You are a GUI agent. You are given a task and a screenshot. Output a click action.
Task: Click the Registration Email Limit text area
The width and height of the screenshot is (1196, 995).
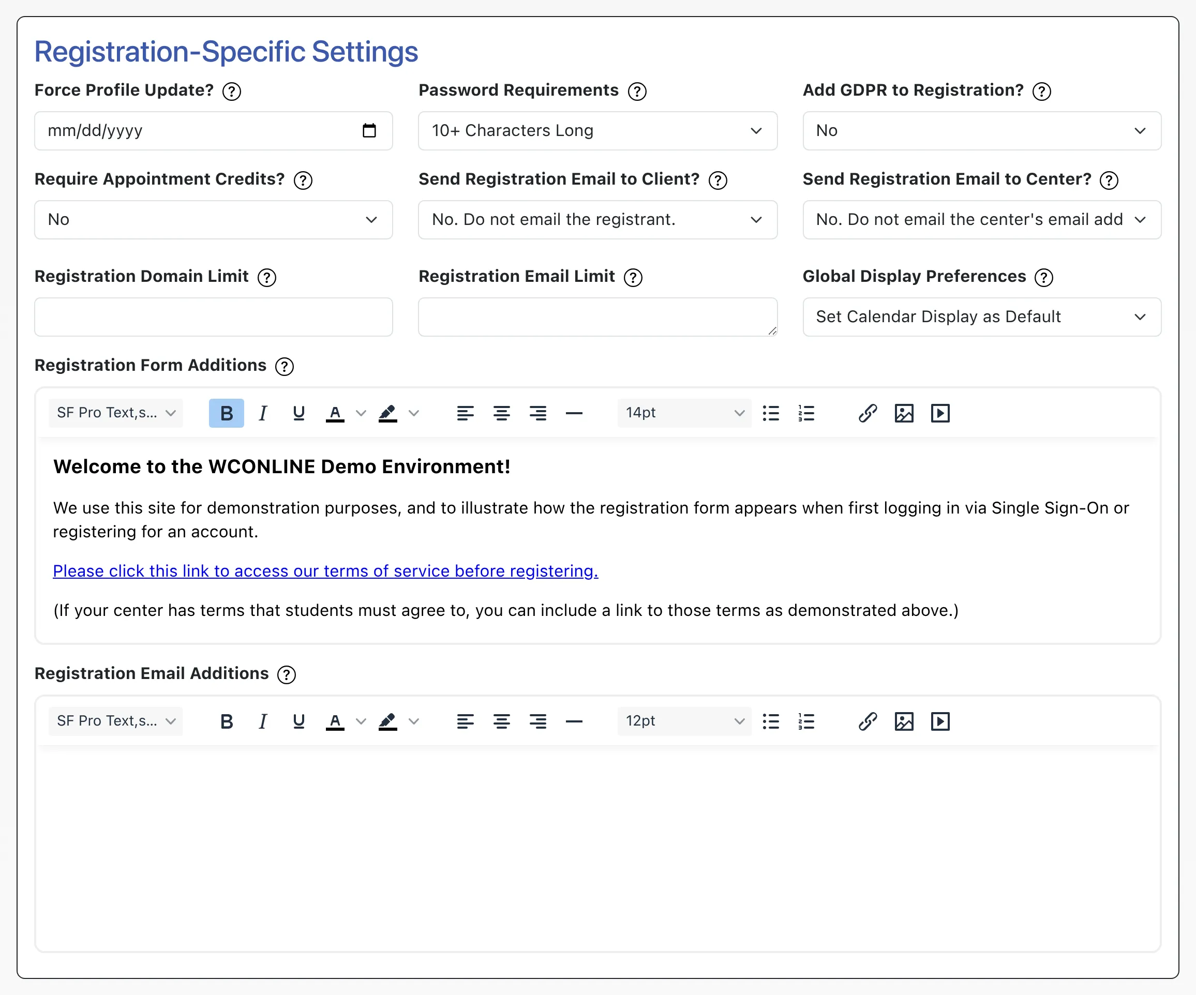[597, 317]
